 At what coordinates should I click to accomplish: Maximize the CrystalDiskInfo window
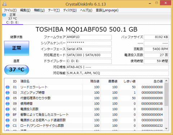click(x=156, y=3)
